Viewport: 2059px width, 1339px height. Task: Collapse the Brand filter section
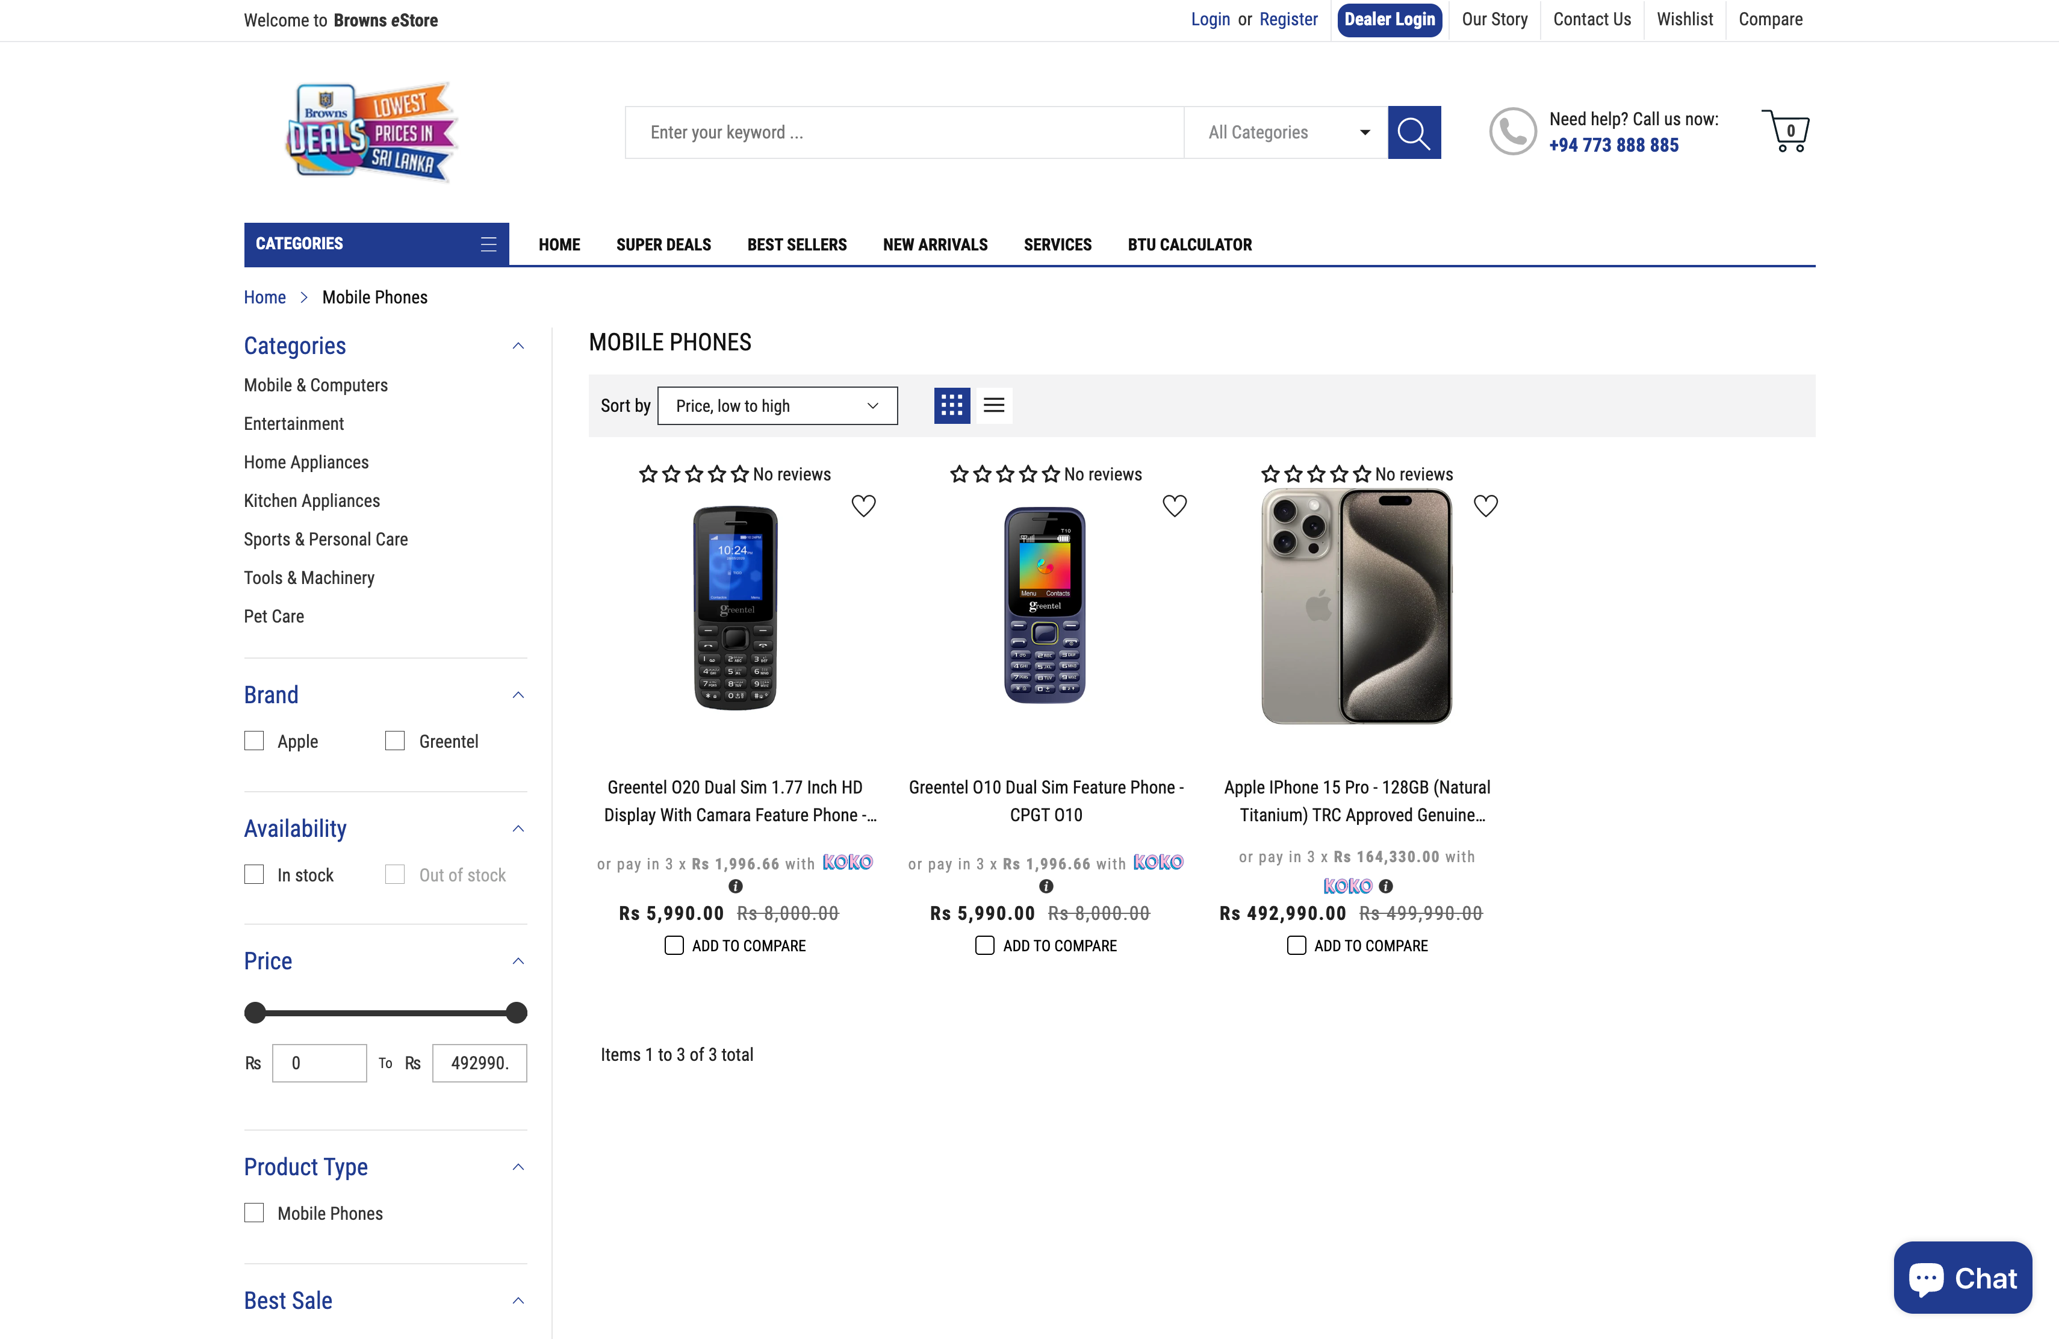coord(517,695)
